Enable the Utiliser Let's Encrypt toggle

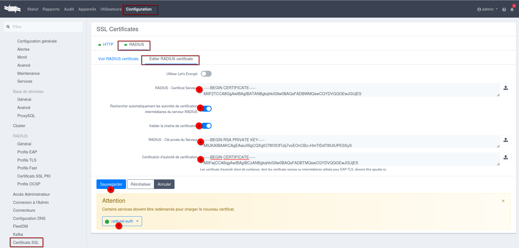(206, 74)
